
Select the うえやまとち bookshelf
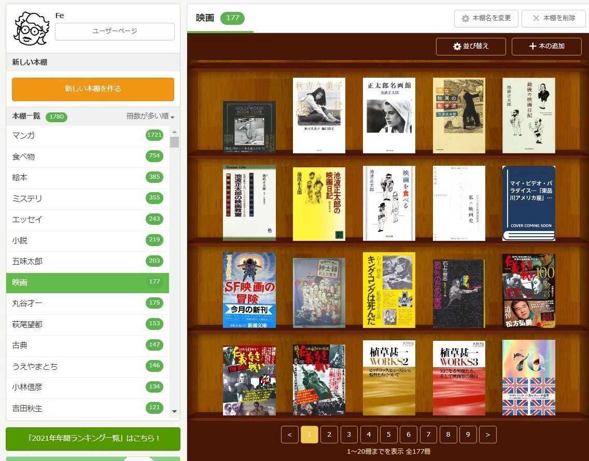click(88, 366)
